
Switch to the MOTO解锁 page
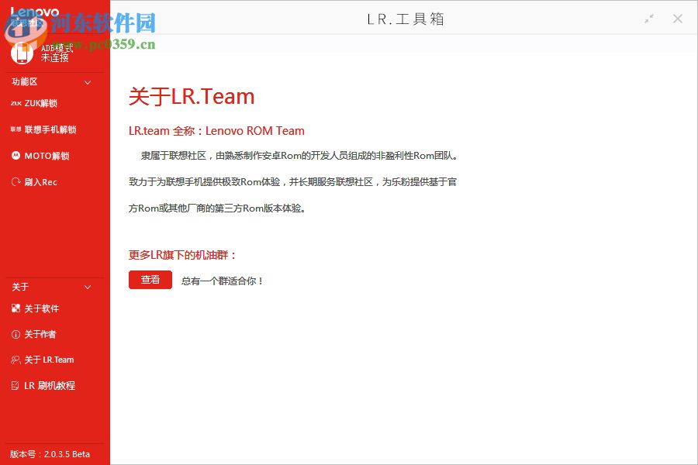(48, 156)
